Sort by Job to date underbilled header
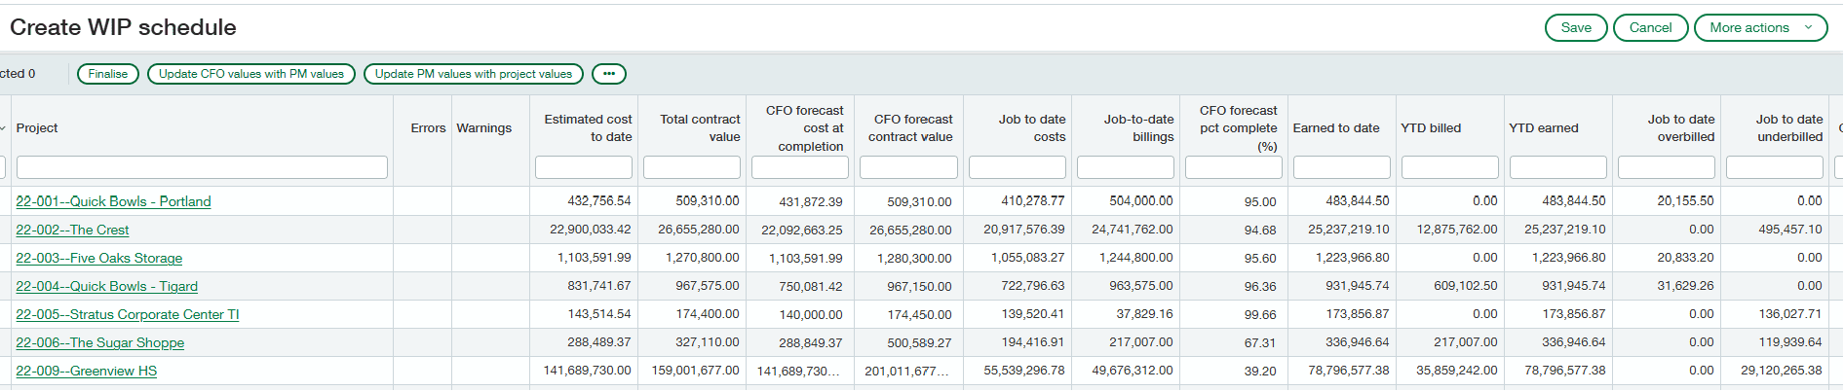This screenshot has height=391, width=1844. (1789, 127)
